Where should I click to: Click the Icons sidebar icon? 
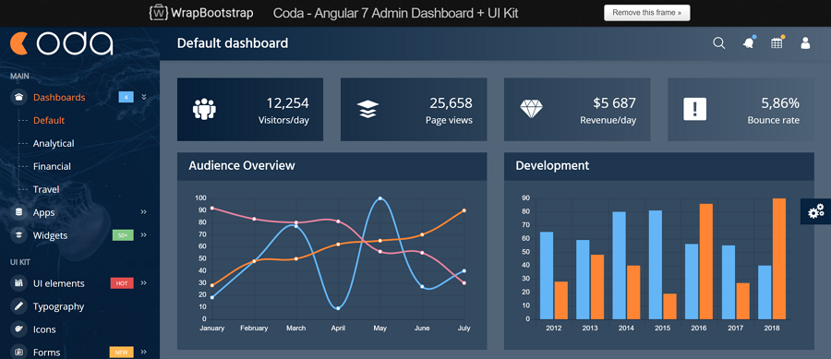(x=19, y=329)
